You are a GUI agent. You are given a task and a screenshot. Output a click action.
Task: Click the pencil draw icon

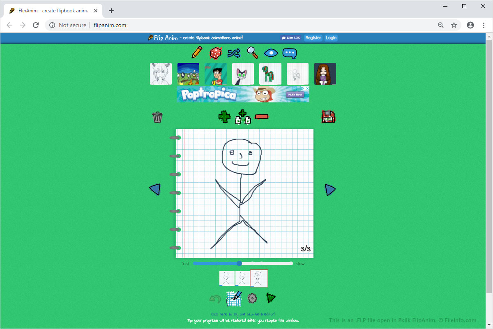(x=197, y=53)
